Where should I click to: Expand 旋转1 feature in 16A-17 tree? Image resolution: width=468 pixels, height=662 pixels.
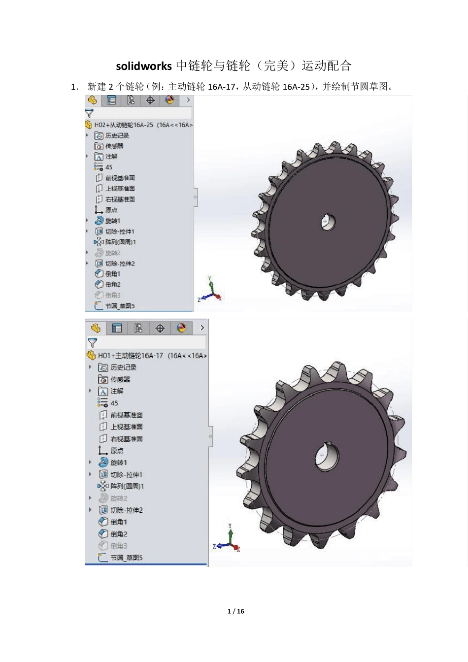tap(90, 463)
